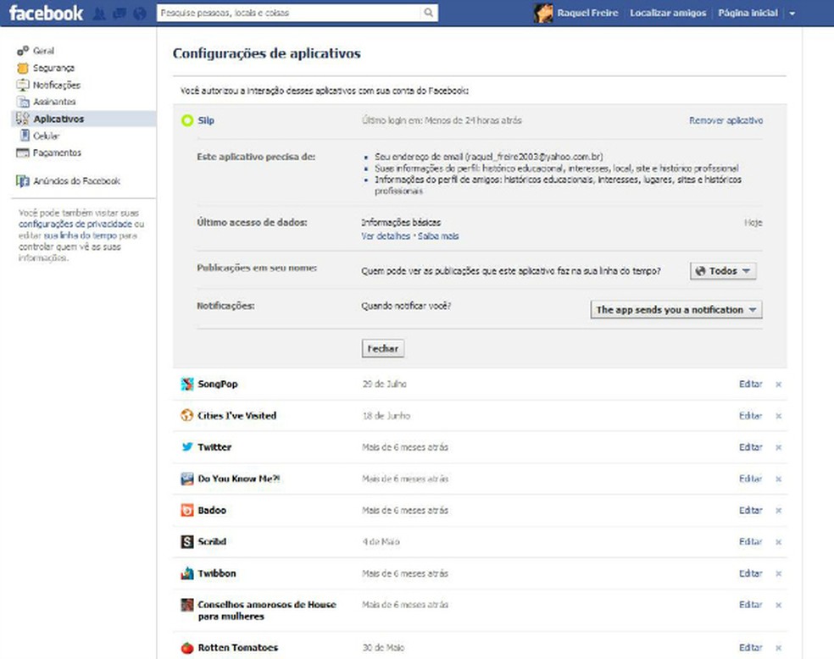Click the Saiba mais link
This screenshot has height=659, width=834.
pos(438,236)
